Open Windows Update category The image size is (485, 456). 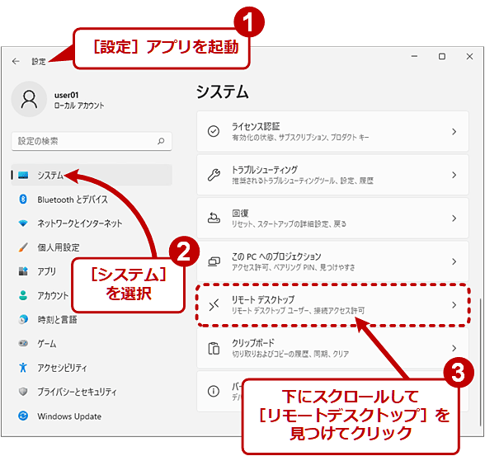point(69,416)
